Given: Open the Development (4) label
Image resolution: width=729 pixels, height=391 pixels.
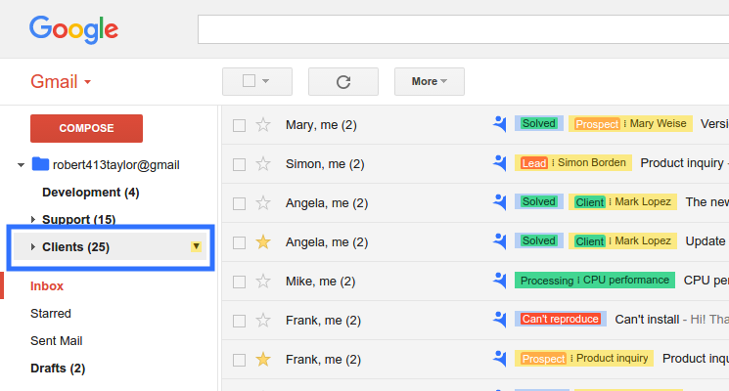Looking at the screenshot, I should 91,193.
